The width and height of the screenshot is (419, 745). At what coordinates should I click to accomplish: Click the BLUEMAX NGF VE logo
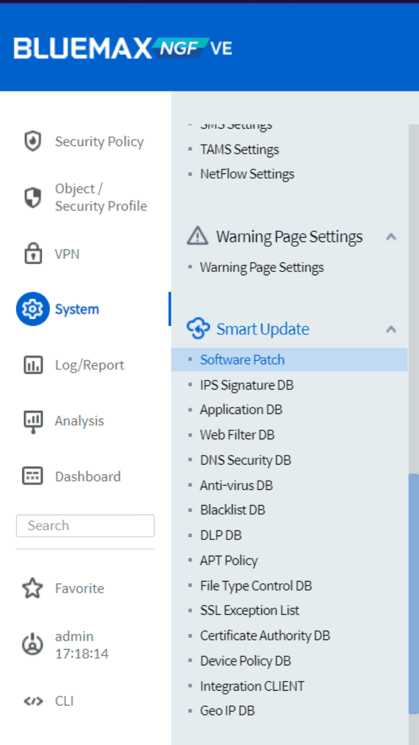pyautogui.click(x=123, y=49)
